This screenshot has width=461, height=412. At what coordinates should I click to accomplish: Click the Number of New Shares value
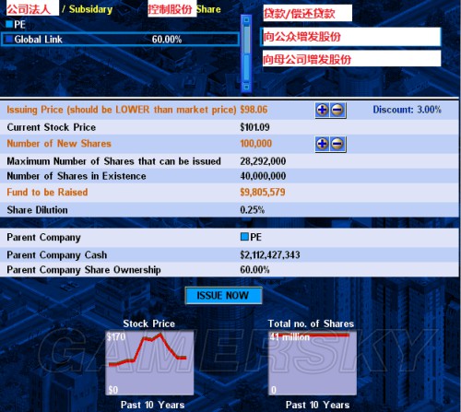click(256, 144)
